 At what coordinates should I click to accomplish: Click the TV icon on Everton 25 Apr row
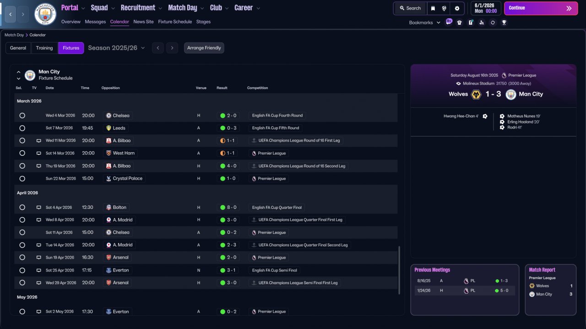[39, 270]
